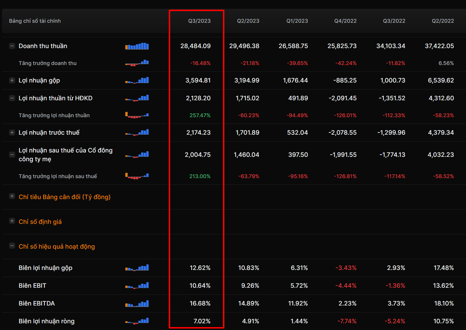Click the Tăng trưởng doanh thu mini chart

[137, 63]
